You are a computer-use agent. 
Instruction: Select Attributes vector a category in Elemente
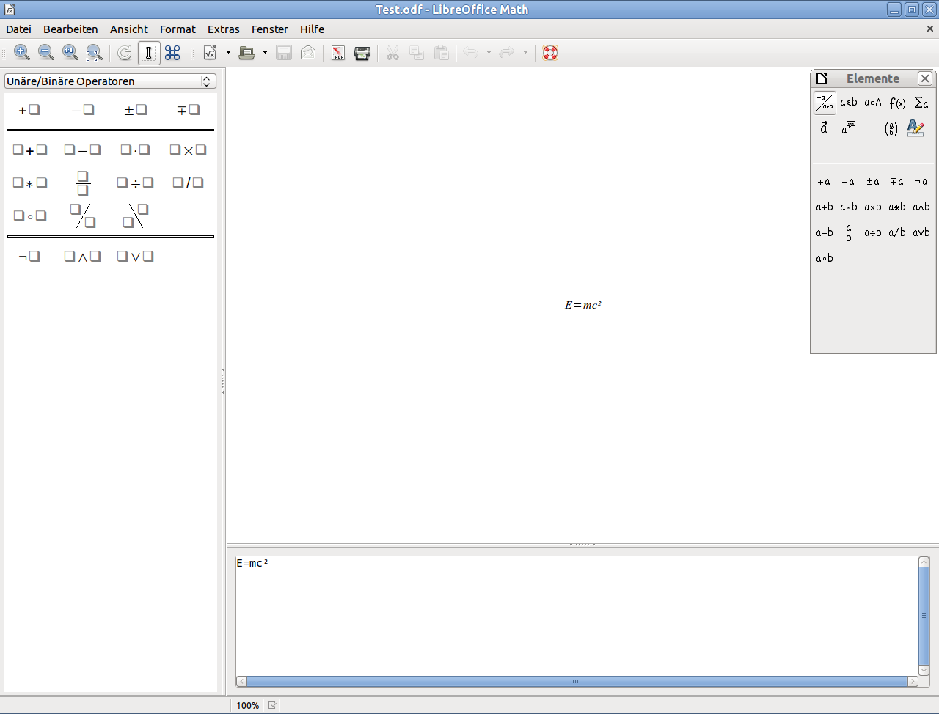(825, 128)
